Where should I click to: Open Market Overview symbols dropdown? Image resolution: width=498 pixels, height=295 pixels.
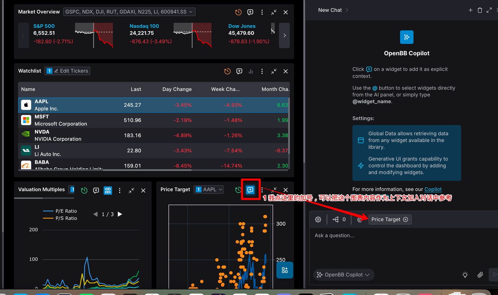pos(129,12)
